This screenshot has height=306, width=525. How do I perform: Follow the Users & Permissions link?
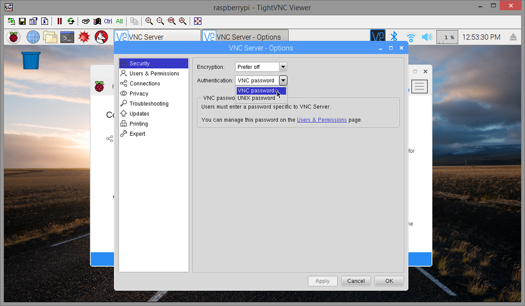pos(322,120)
